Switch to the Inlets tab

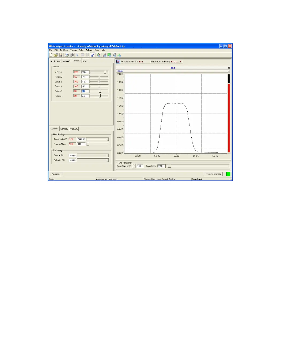pyautogui.click(x=85, y=61)
